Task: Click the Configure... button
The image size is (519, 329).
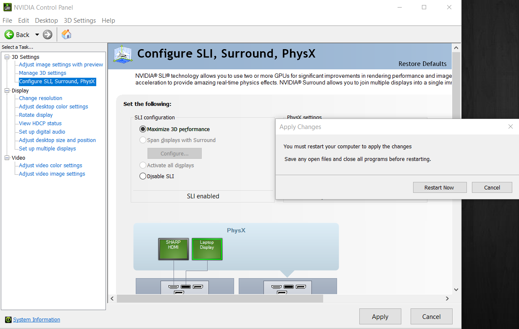Action: click(x=174, y=153)
